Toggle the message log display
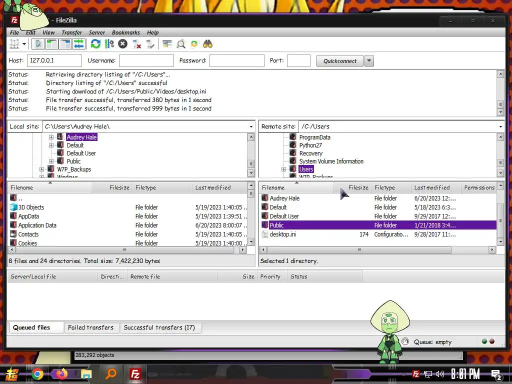Image resolution: width=512 pixels, height=384 pixels. (x=38, y=44)
